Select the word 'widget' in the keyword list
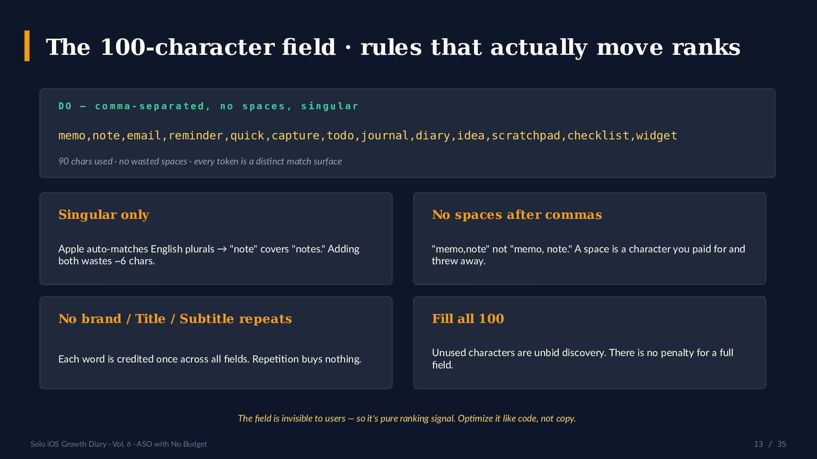This screenshot has height=459, width=817. pyautogui.click(x=657, y=136)
